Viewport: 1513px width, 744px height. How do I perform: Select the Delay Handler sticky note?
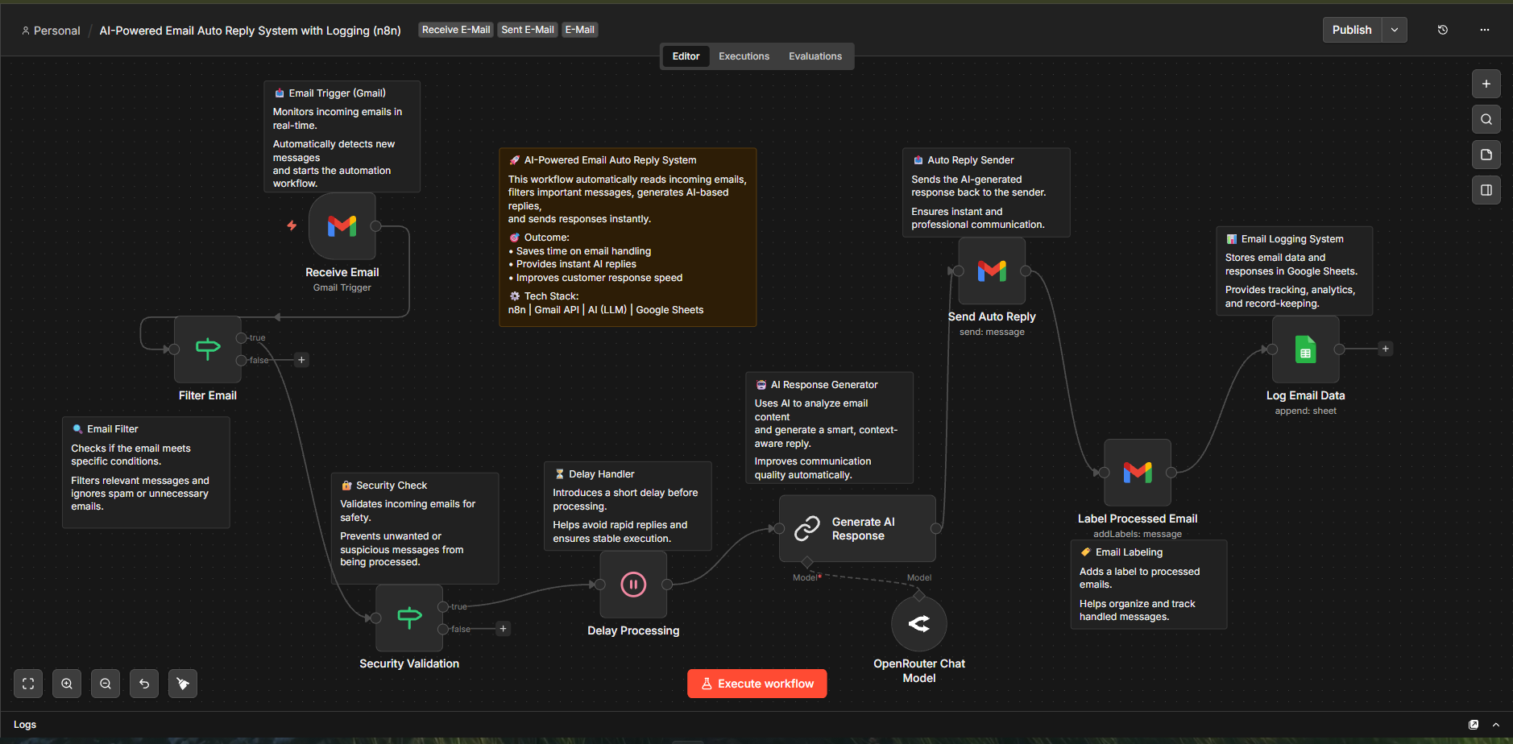pyautogui.click(x=628, y=506)
